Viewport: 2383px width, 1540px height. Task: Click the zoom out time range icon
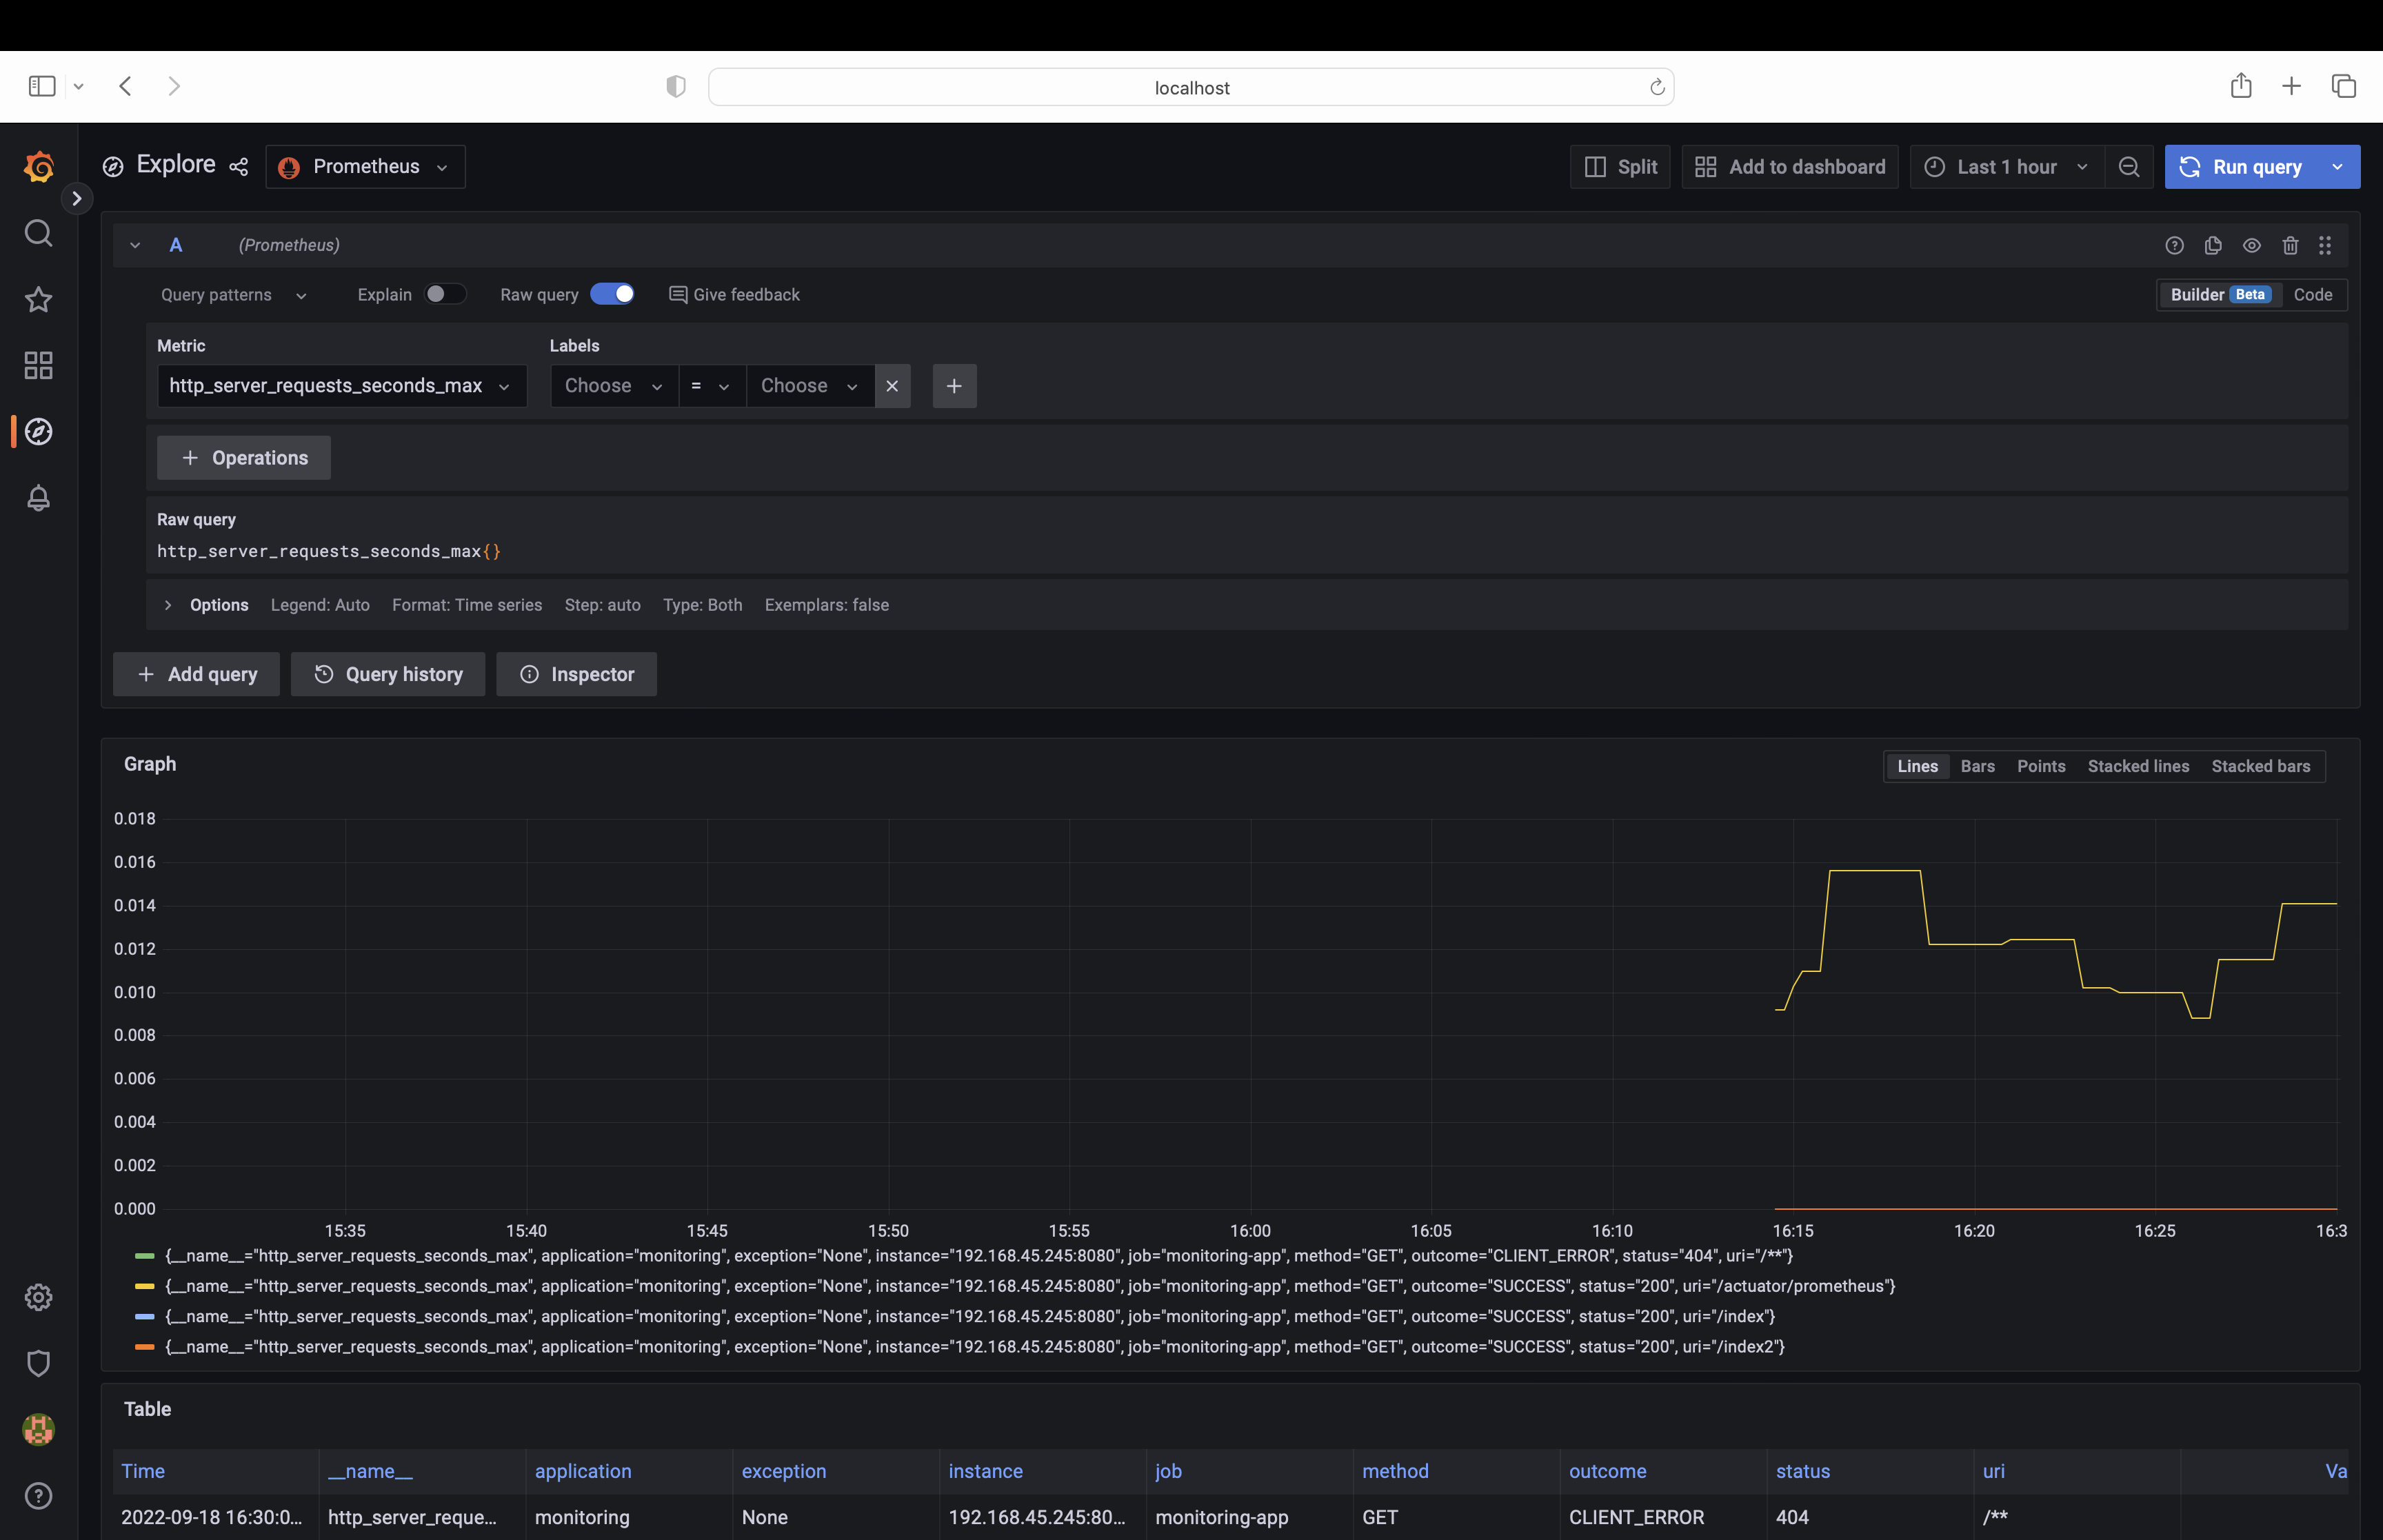click(2129, 167)
